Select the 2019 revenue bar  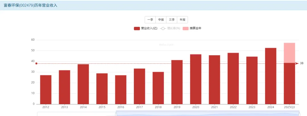177,82
